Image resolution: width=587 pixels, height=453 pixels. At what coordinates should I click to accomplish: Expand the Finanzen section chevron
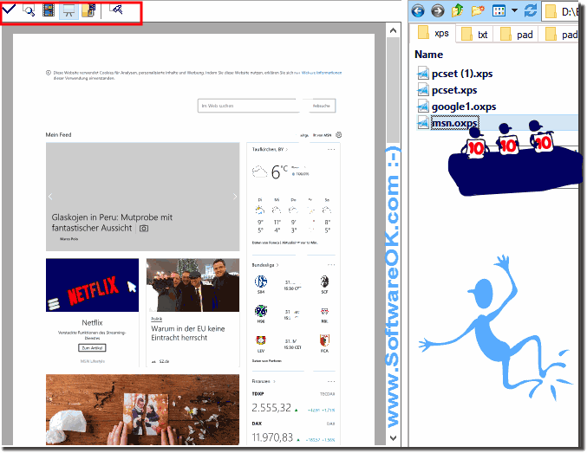(x=274, y=382)
